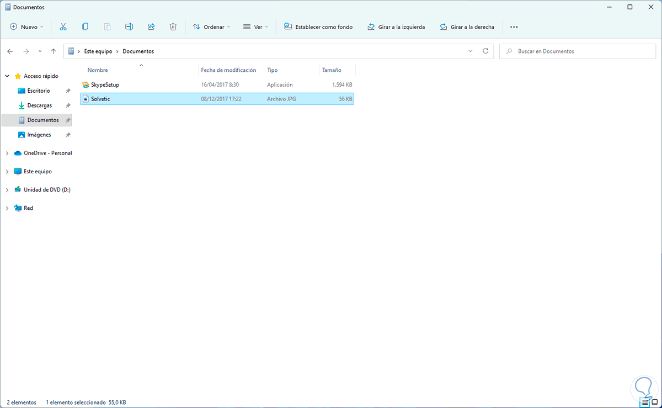Collapse the Acceso rápido tree node

click(7, 76)
